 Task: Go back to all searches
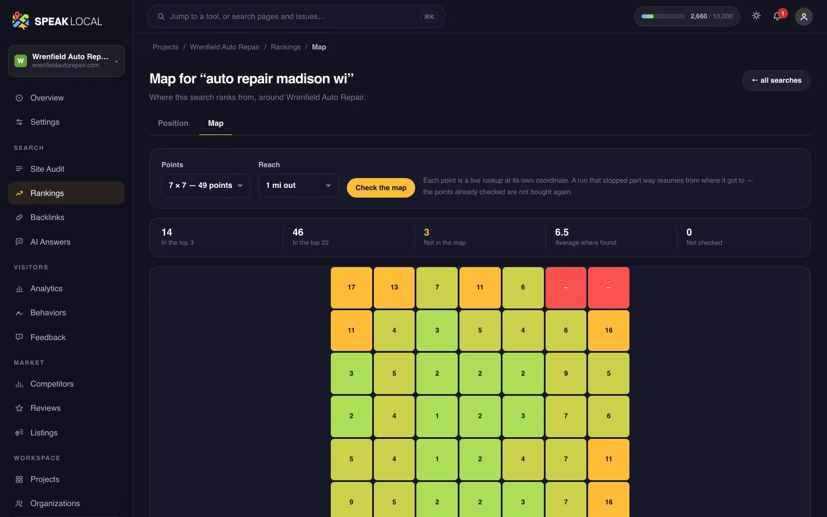[x=776, y=80]
